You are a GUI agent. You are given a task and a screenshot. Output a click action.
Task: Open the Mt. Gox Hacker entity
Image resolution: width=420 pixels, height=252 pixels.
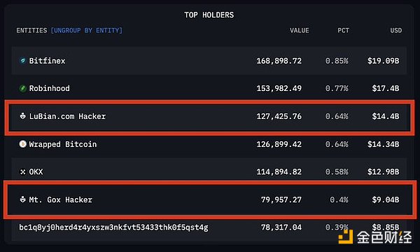(x=60, y=199)
